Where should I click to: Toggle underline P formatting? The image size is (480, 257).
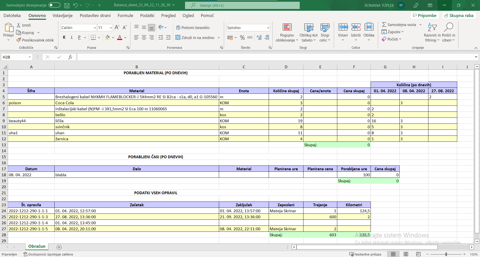[x=79, y=37]
